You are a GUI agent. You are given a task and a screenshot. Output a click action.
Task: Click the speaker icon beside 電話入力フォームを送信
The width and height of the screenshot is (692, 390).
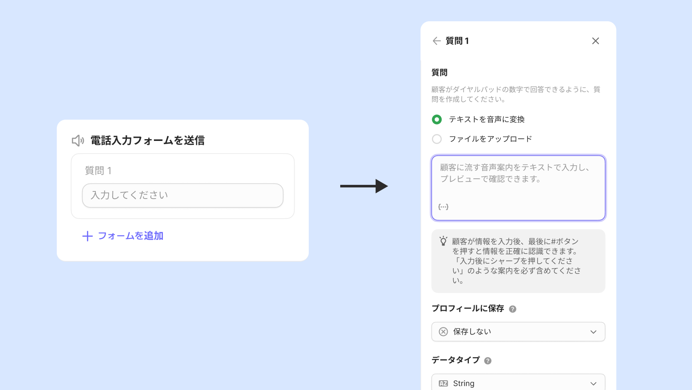point(78,140)
